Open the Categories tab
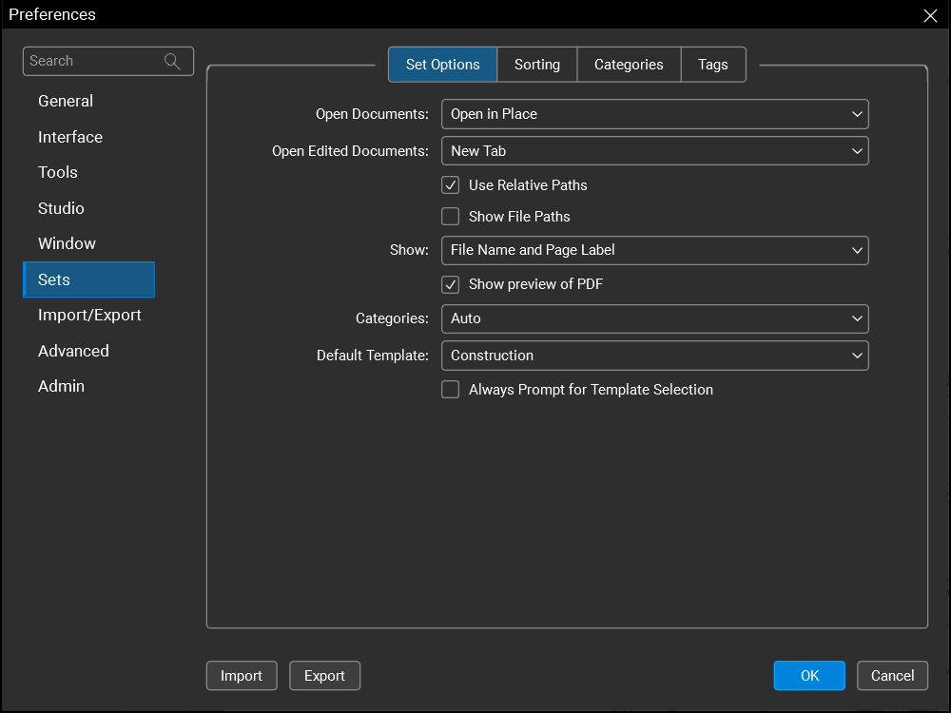This screenshot has height=713, width=951. (x=629, y=65)
